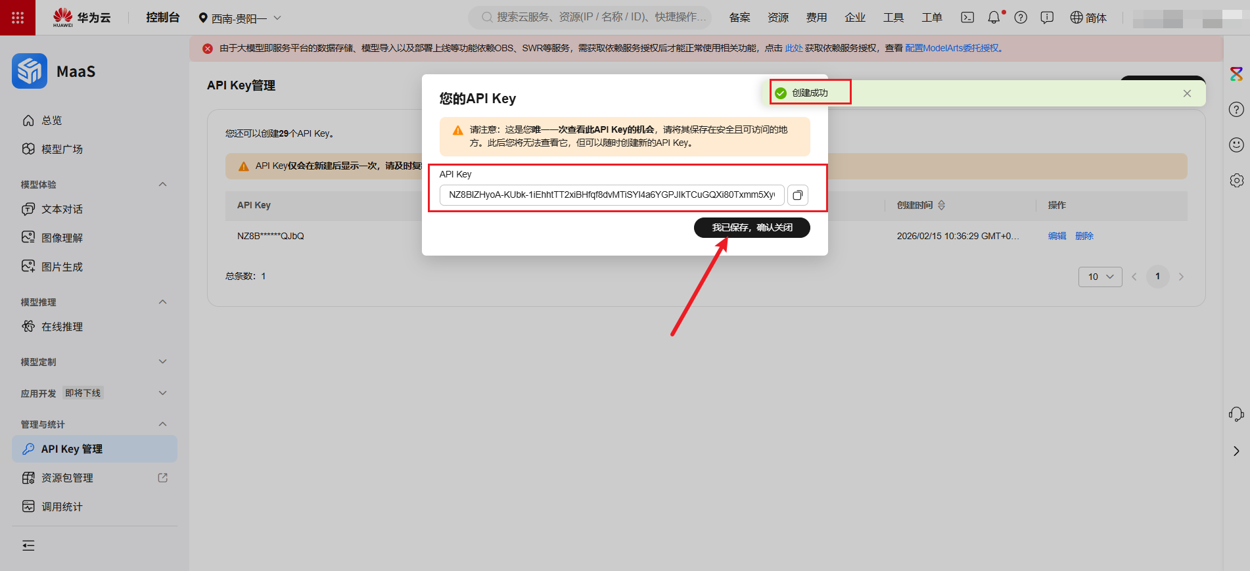Screen dimensions: 1250x571
Task: Open the region dropdown 西南-贵阳一
Action: tap(240, 18)
